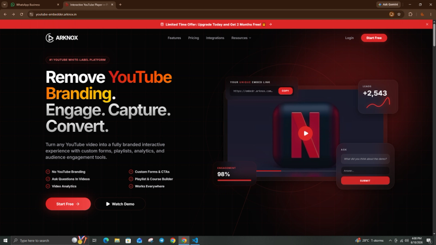This screenshot has height=245, width=436.
Task: View site information icon in address bar
Action: pos(31,14)
